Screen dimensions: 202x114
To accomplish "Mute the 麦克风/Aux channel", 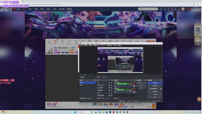I will [115, 86].
